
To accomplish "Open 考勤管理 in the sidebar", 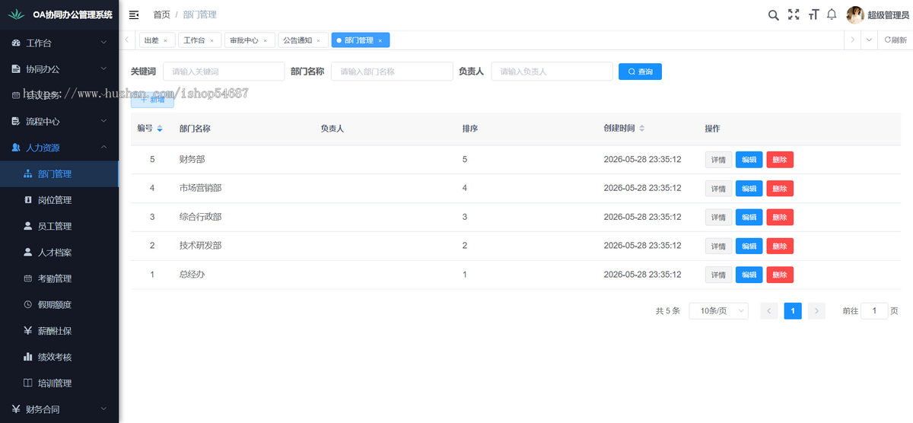I will [x=59, y=278].
